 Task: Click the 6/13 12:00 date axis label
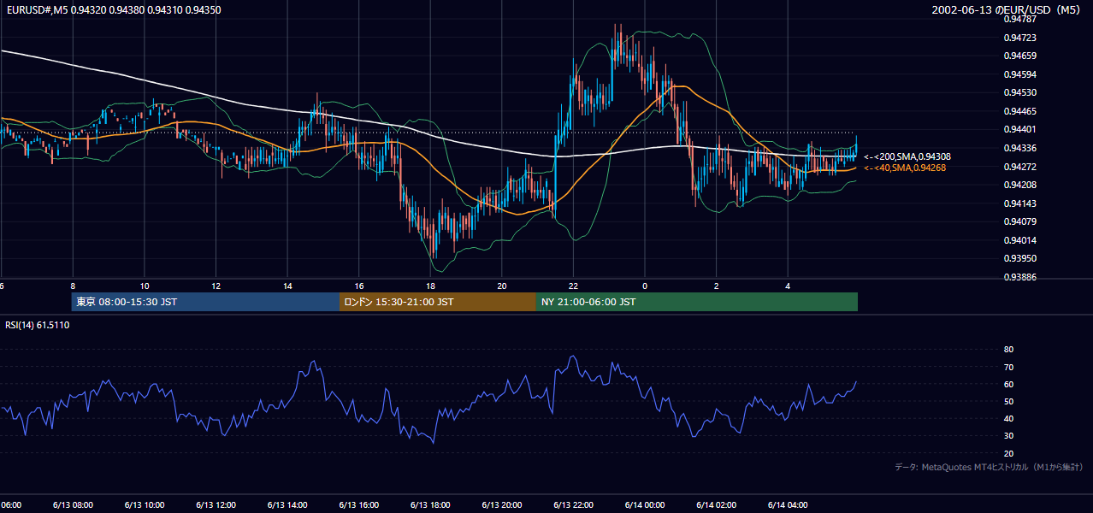pyautogui.click(x=216, y=504)
